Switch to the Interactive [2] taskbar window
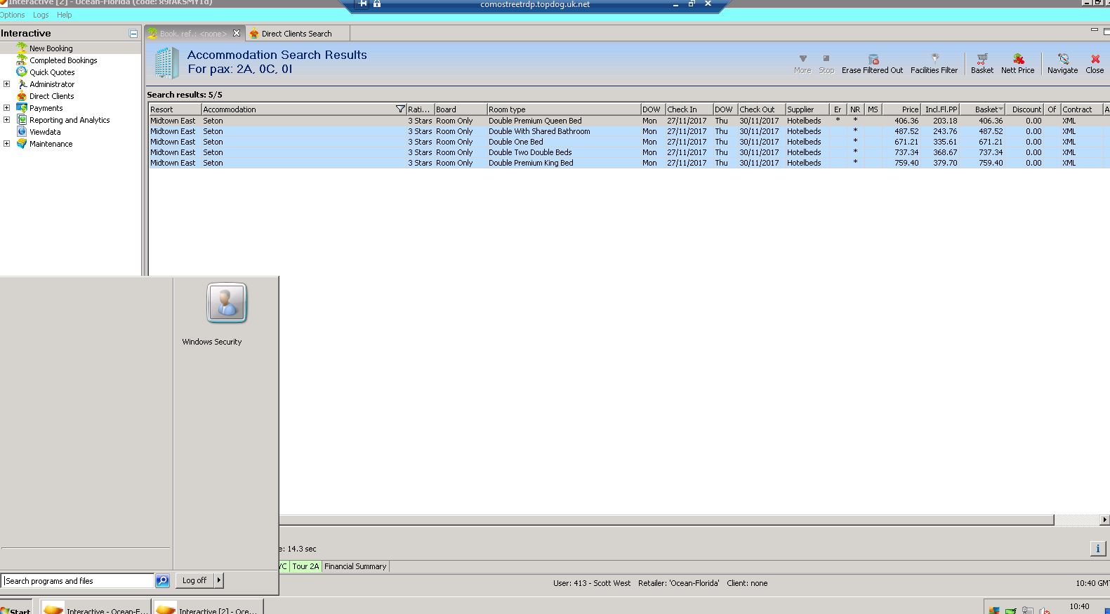 208,608
